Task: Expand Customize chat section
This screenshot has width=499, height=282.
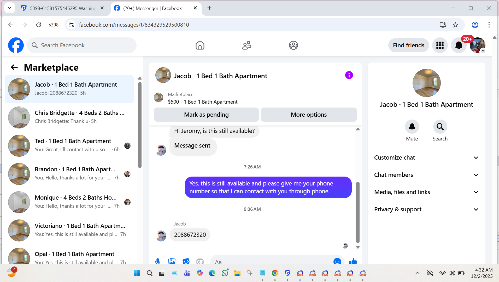Action: coord(426,157)
